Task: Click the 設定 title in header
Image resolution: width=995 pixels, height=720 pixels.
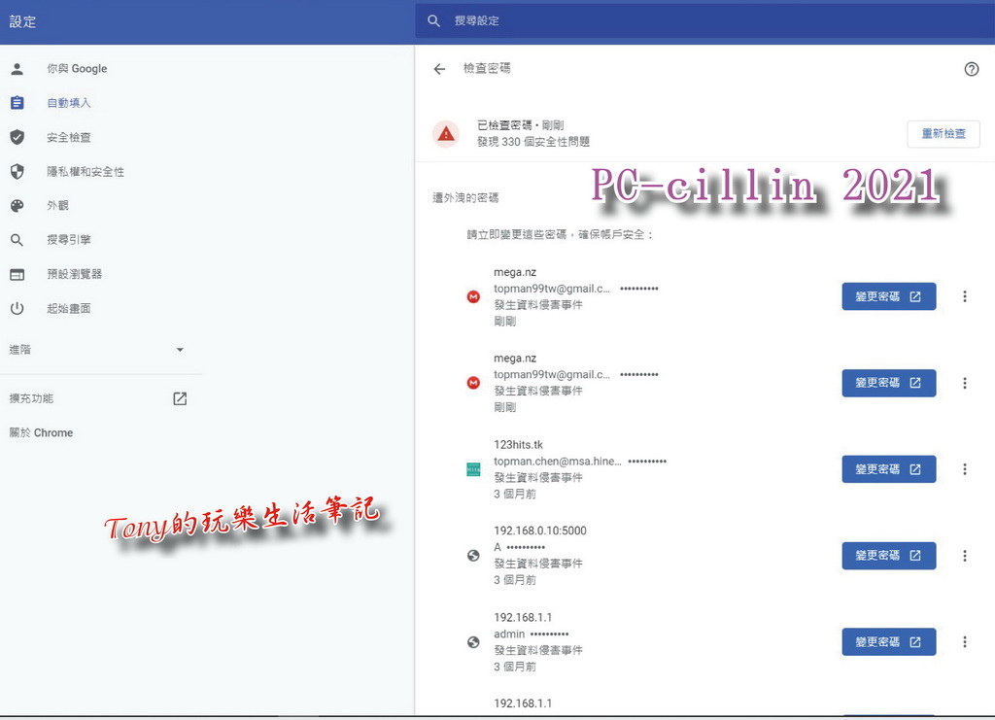Action: pos(22,21)
